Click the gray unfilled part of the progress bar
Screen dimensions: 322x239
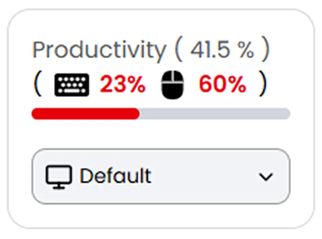pyautogui.click(x=214, y=114)
